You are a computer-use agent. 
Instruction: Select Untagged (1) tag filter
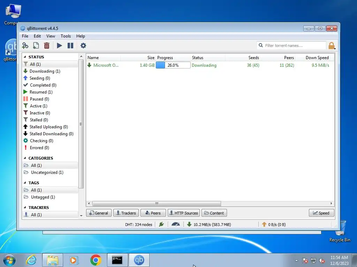click(x=50, y=197)
